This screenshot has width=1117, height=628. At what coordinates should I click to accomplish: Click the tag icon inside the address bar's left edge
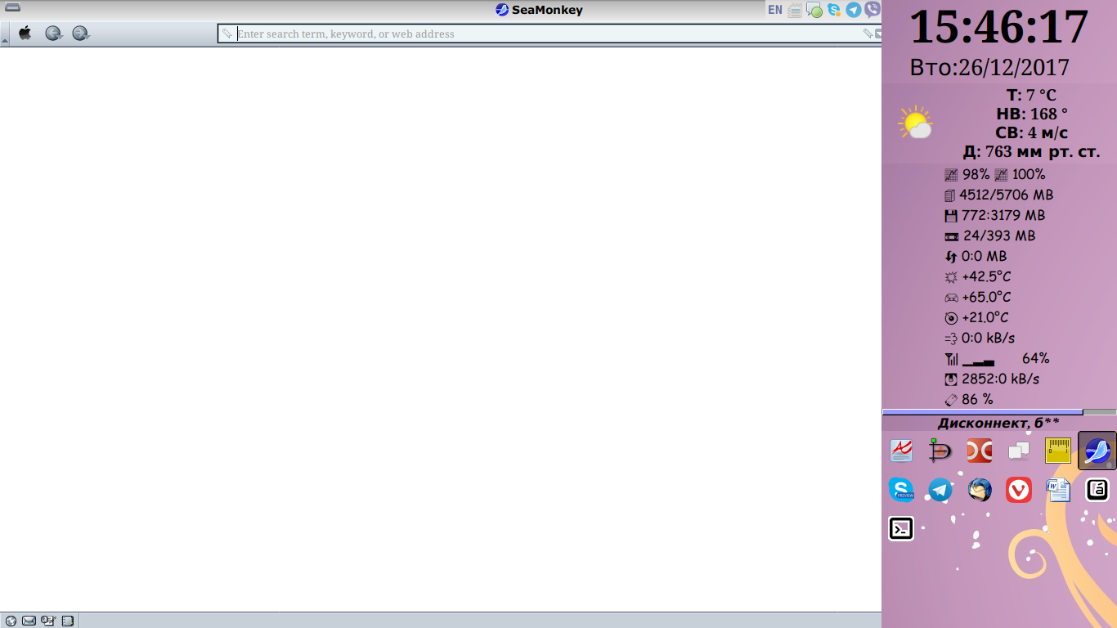point(227,34)
